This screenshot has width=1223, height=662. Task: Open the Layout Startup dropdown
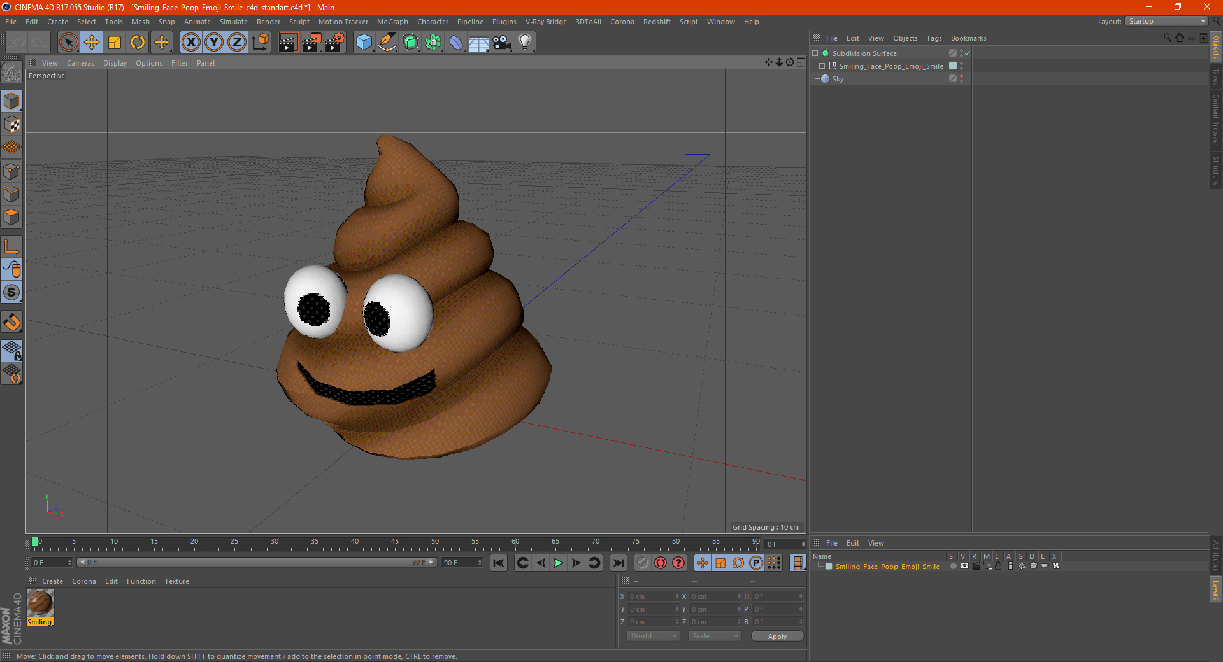click(1166, 22)
